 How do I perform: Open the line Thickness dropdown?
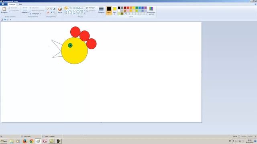tap(101, 10)
